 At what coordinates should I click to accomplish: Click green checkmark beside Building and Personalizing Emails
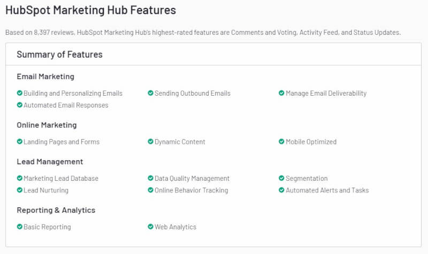point(20,93)
